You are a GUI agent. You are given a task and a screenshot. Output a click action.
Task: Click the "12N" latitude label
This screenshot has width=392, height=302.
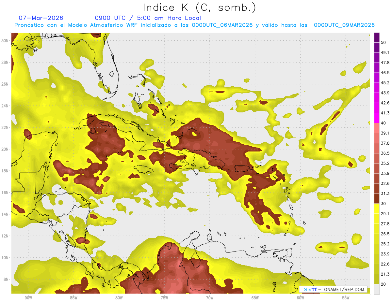point(5,236)
